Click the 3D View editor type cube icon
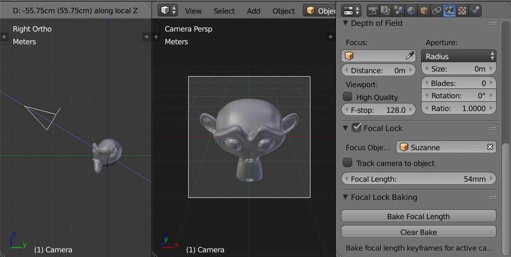Viewport: 511px width, 257px height. click(168, 11)
